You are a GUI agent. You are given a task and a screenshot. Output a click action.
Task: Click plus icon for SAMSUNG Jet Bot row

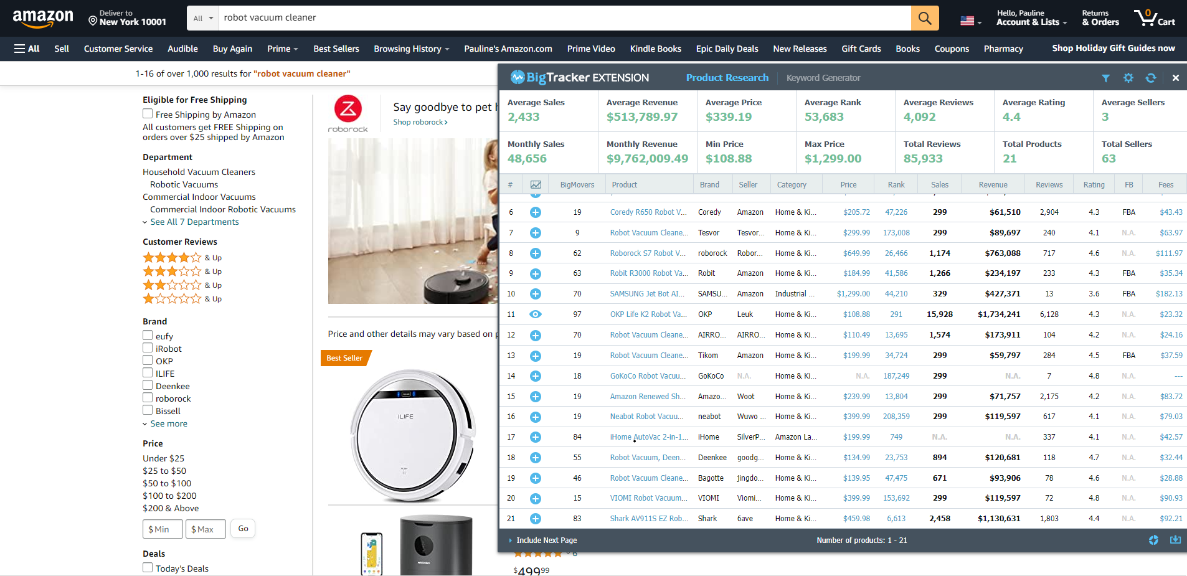pyautogui.click(x=535, y=294)
